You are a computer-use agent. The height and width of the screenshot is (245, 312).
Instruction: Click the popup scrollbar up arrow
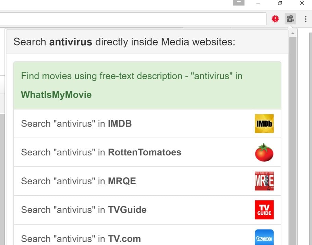tap(292, 34)
